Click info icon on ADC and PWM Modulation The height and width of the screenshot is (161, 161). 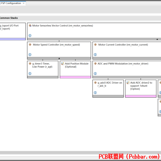point(95,73)
